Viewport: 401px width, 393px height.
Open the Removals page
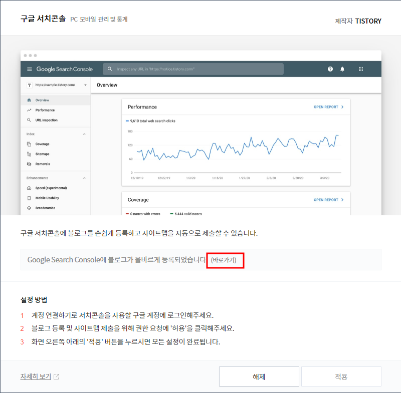[43, 164]
